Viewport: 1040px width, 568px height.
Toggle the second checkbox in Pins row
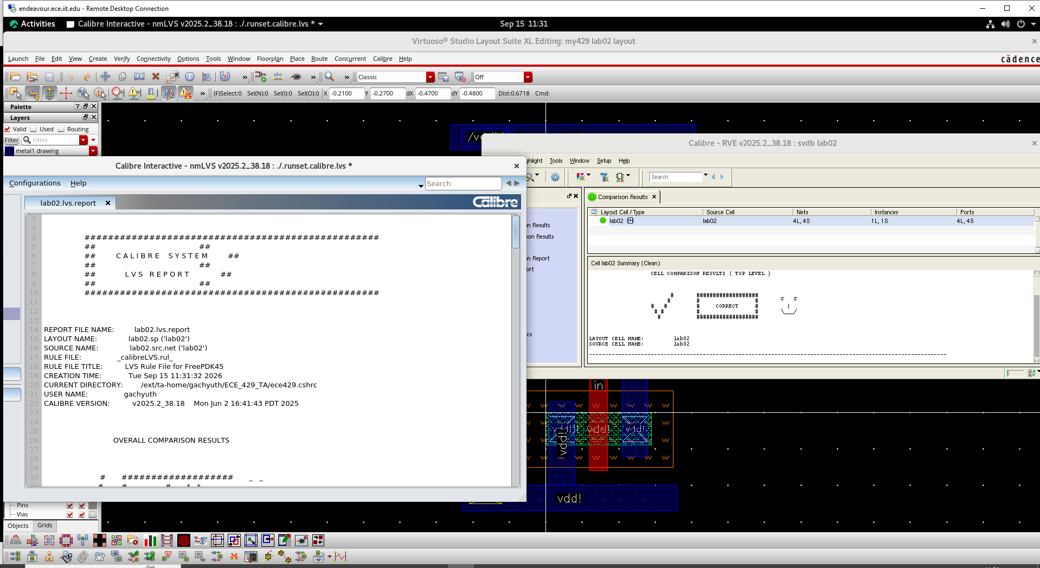(82, 505)
